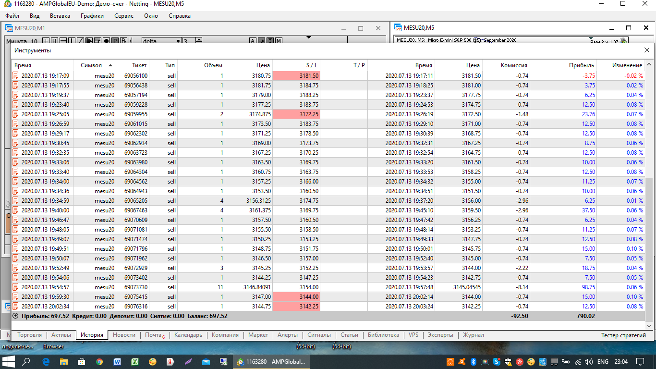
Task: Open the Вставка menu
Action: [x=60, y=16]
